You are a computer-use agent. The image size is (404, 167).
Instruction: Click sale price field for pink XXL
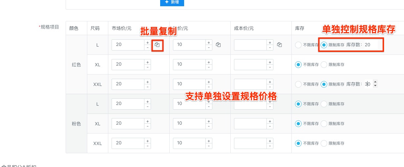(189, 143)
